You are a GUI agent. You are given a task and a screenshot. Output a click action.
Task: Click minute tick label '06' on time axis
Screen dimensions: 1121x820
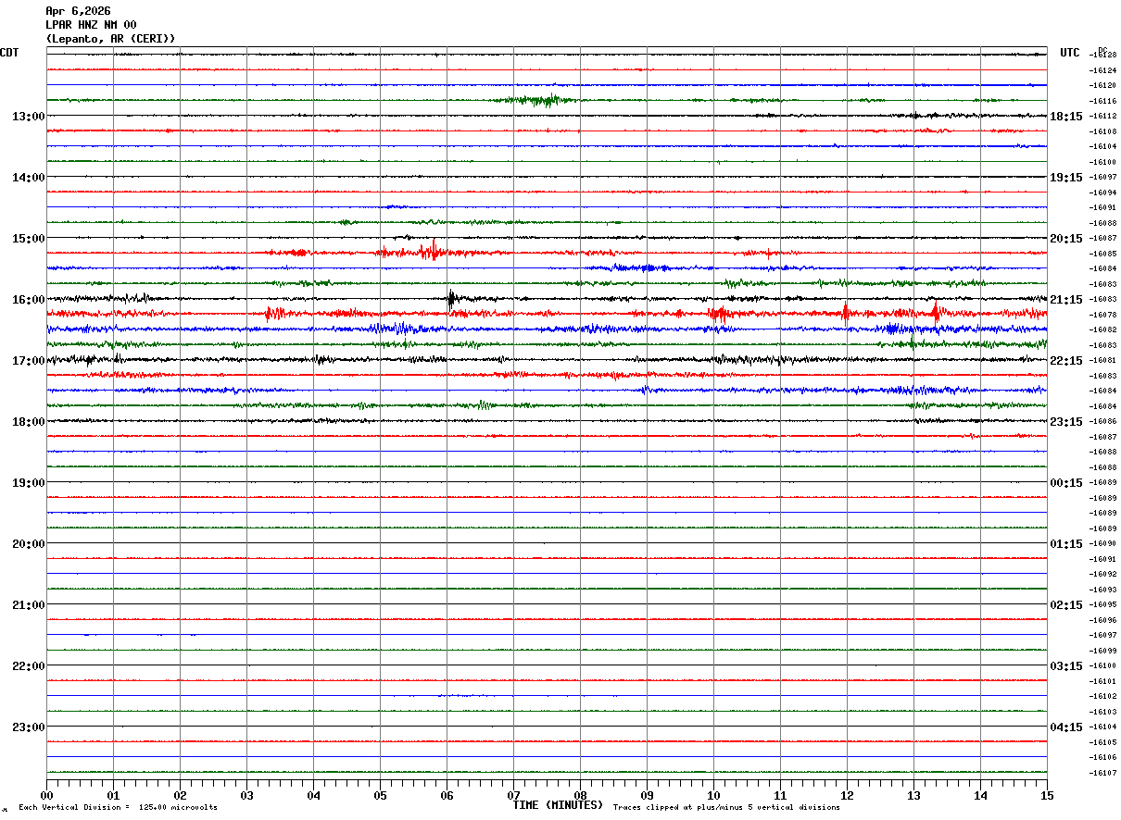(x=447, y=796)
